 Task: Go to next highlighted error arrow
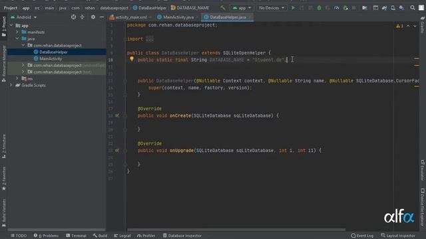[415, 26]
